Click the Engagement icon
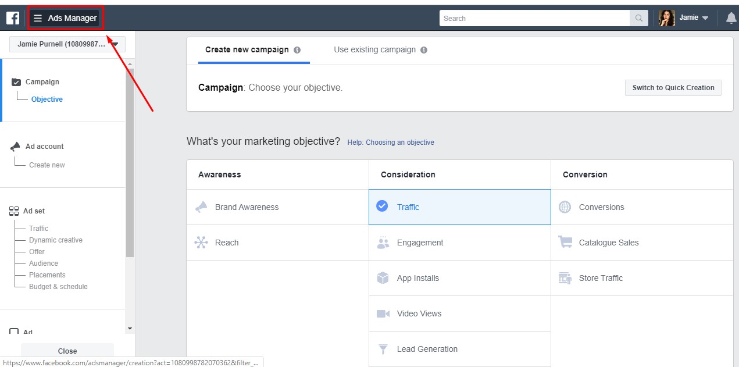The width and height of the screenshot is (739, 367). [383, 243]
